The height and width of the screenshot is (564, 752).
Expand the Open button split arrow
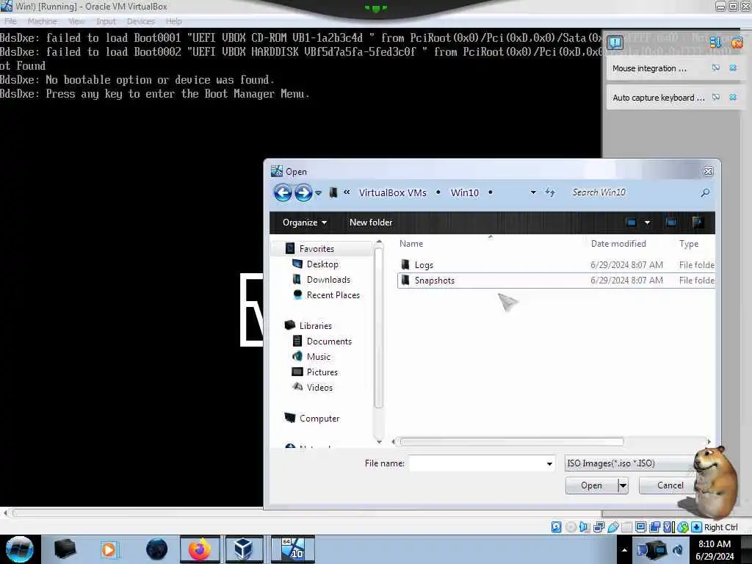(623, 485)
